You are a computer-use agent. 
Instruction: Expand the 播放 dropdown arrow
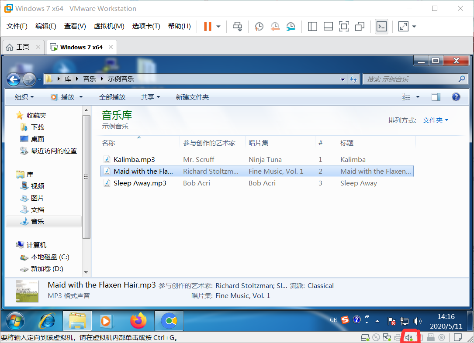pyautogui.click(x=81, y=97)
